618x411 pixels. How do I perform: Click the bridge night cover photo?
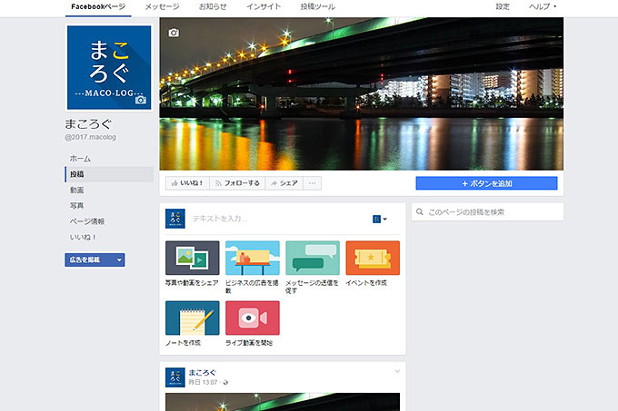(362, 93)
